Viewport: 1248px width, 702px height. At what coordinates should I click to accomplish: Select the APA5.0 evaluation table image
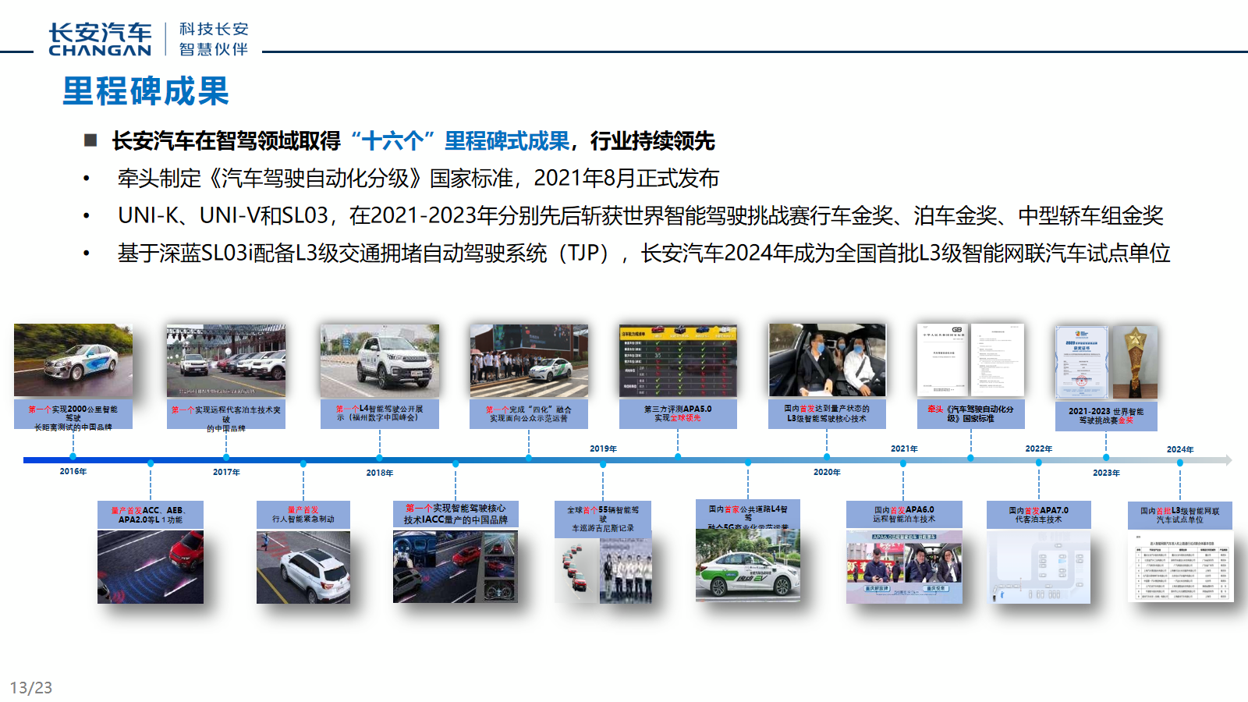(x=678, y=361)
